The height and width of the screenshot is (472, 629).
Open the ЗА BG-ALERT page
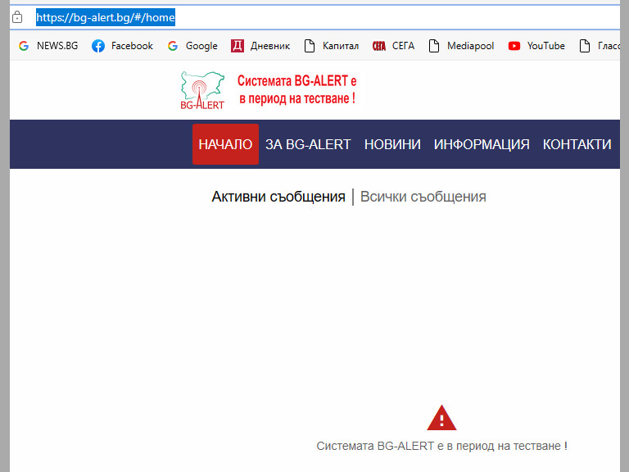[x=308, y=144]
